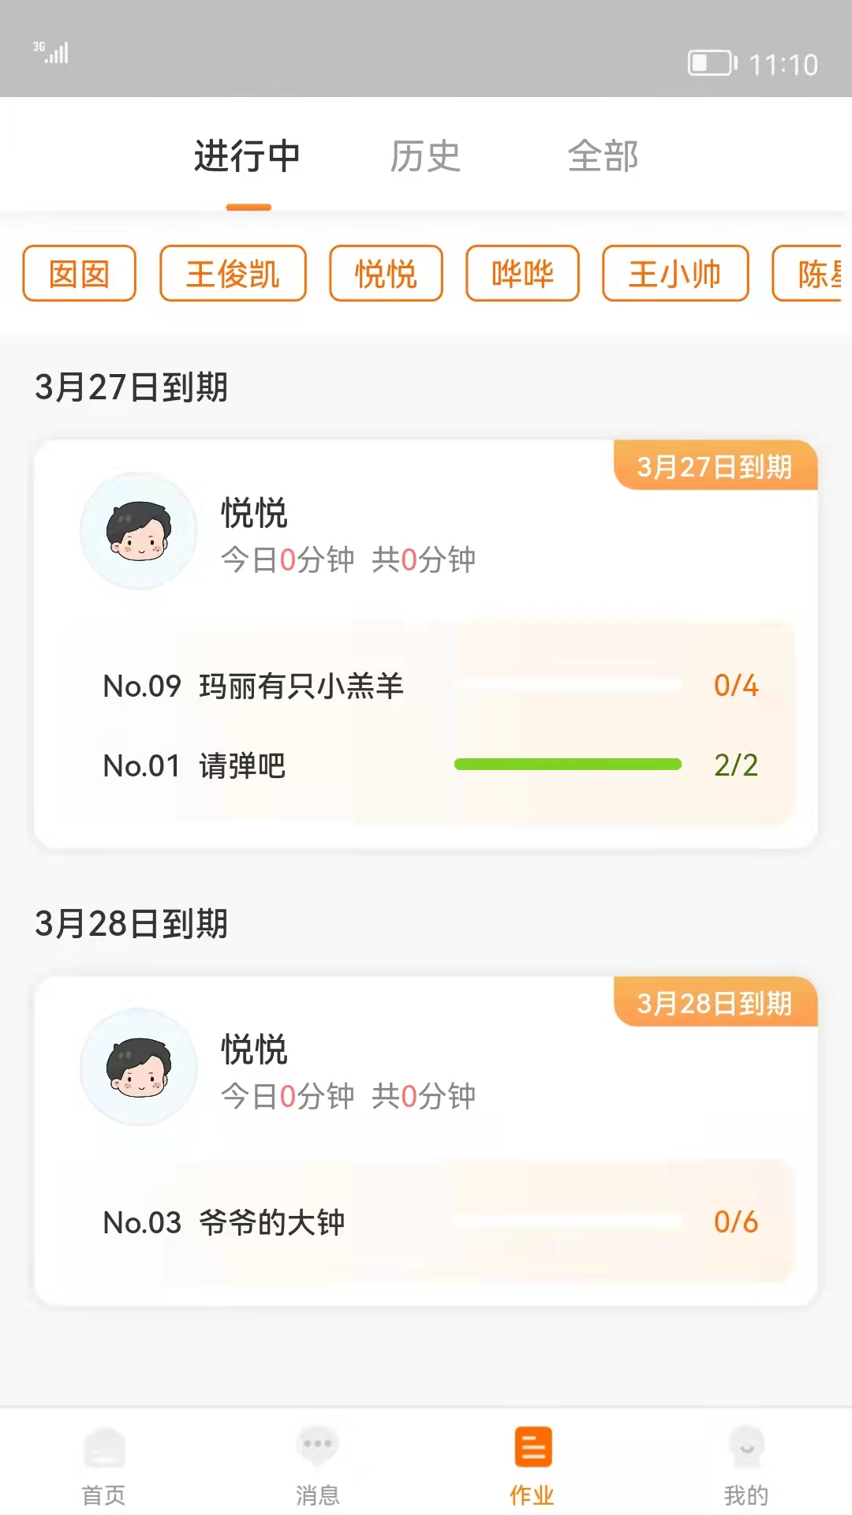Viewport: 852px width, 1515px height.
Task: Tap 悦悦's avatar in March 28 card
Action: click(x=139, y=1068)
